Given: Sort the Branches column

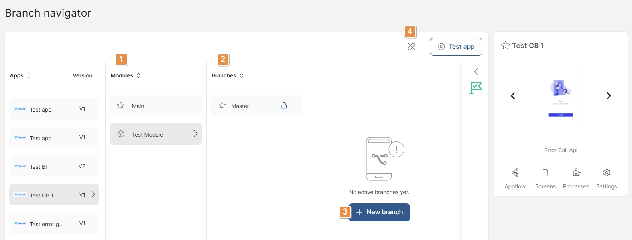Looking at the screenshot, I should [x=242, y=75].
